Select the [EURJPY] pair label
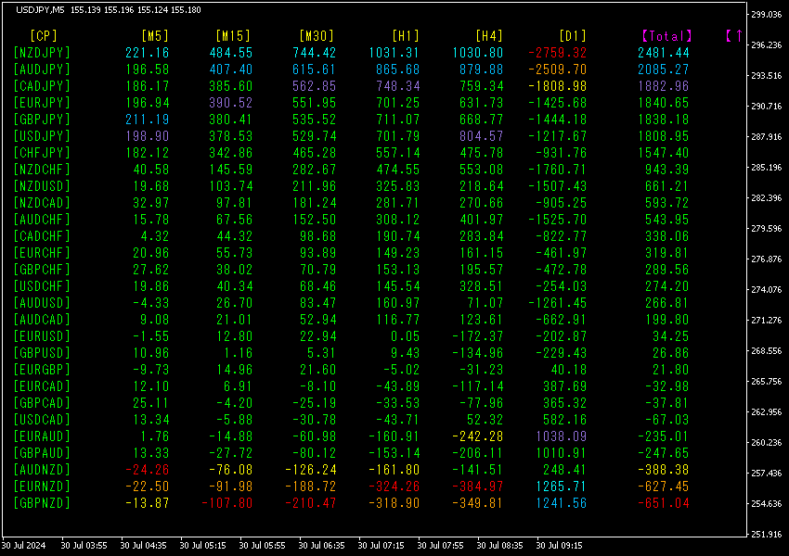This screenshot has width=789, height=556. point(42,103)
